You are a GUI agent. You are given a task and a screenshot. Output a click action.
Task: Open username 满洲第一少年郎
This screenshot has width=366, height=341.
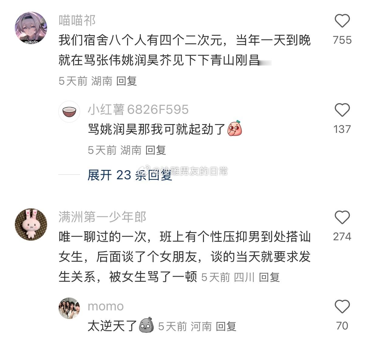(102, 217)
